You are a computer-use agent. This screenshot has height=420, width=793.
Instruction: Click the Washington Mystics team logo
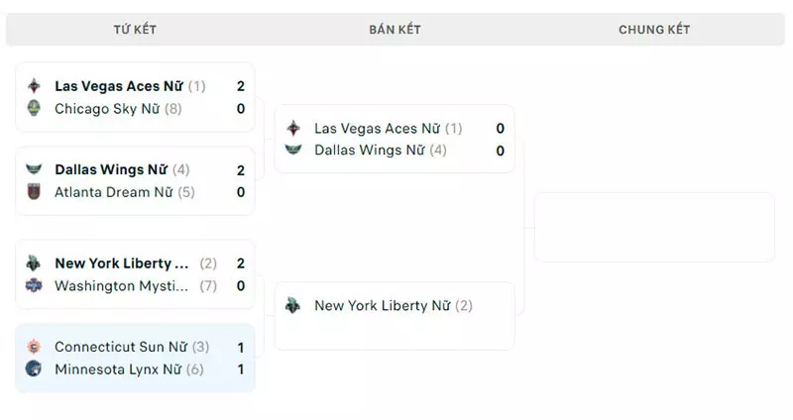(x=34, y=285)
